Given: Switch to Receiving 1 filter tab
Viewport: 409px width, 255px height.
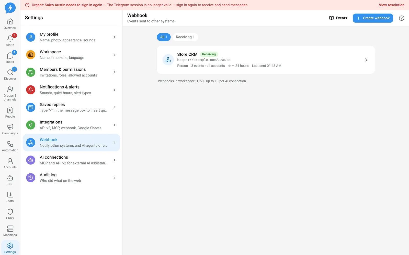Looking at the screenshot, I should coord(185,37).
